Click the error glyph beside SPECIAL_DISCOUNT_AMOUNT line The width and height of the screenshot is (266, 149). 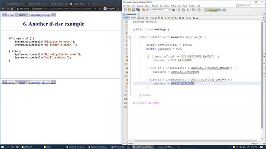point(127,68)
